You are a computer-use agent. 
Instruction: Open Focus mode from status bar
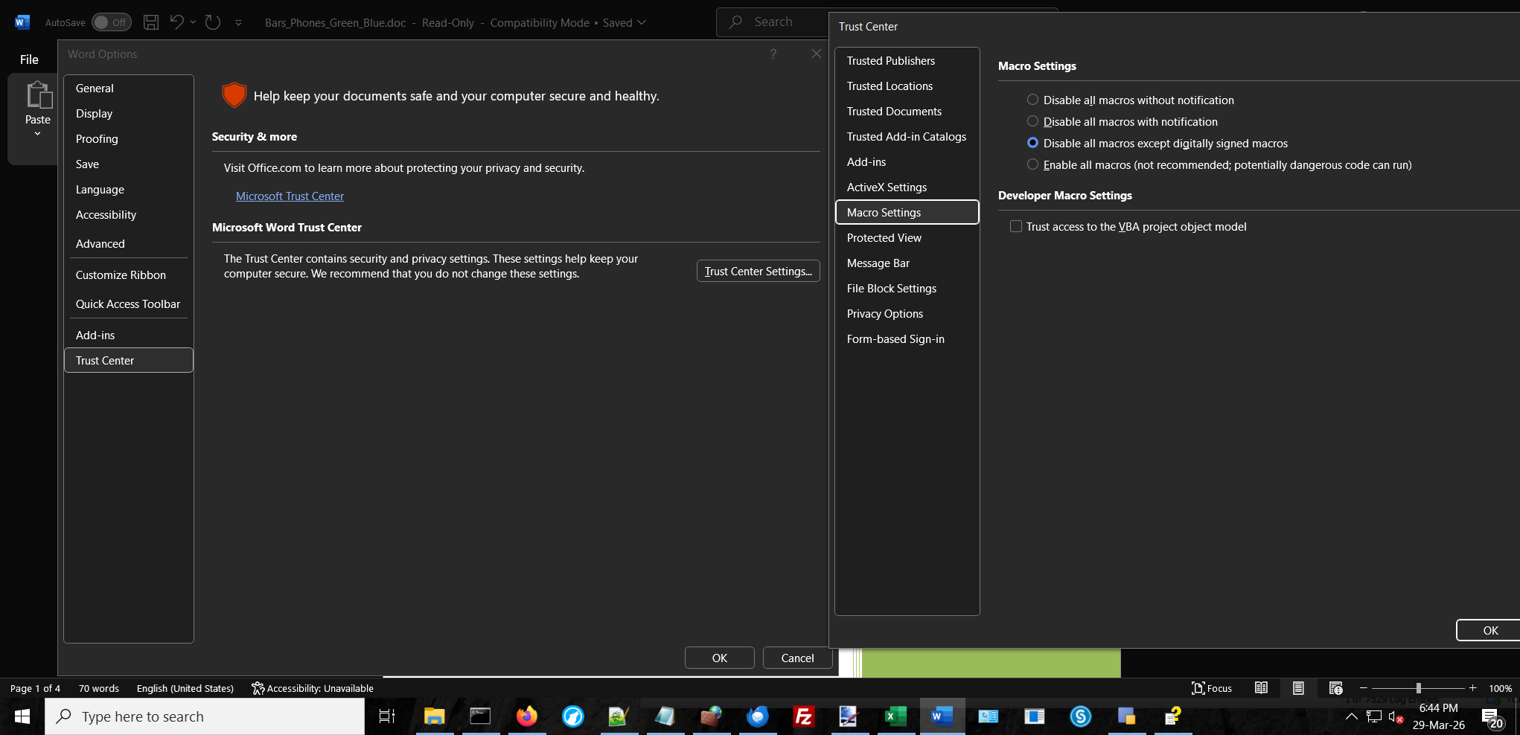click(x=1211, y=688)
